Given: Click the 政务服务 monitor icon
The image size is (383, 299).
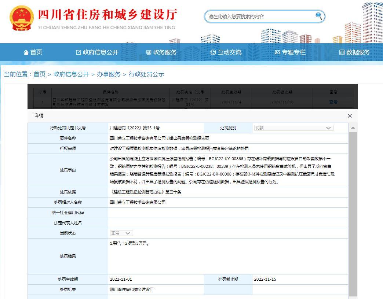Looking at the screenshot, I should [x=149, y=52].
